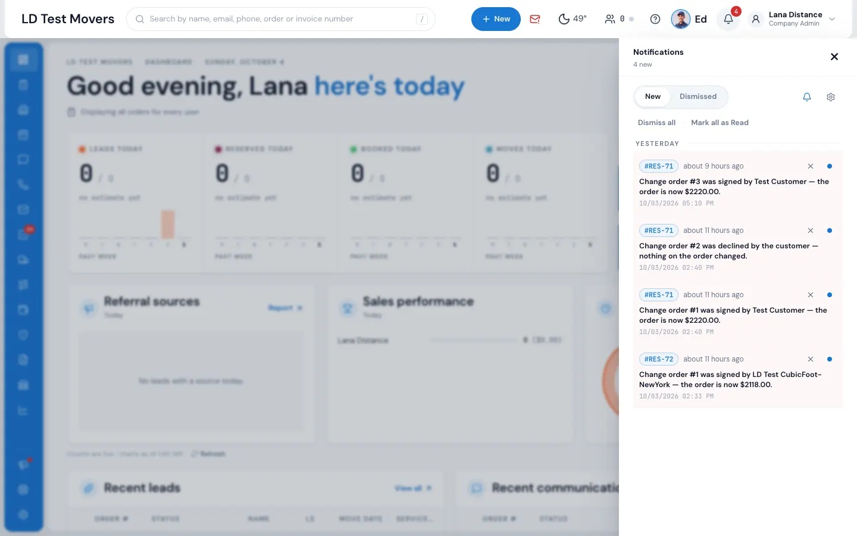Toggle unread dot on Change order #1 Test Customer notification
The width and height of the screenshot is (857, 536).
830,295
